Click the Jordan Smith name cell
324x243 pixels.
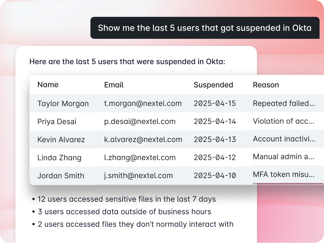pos(61,176)
